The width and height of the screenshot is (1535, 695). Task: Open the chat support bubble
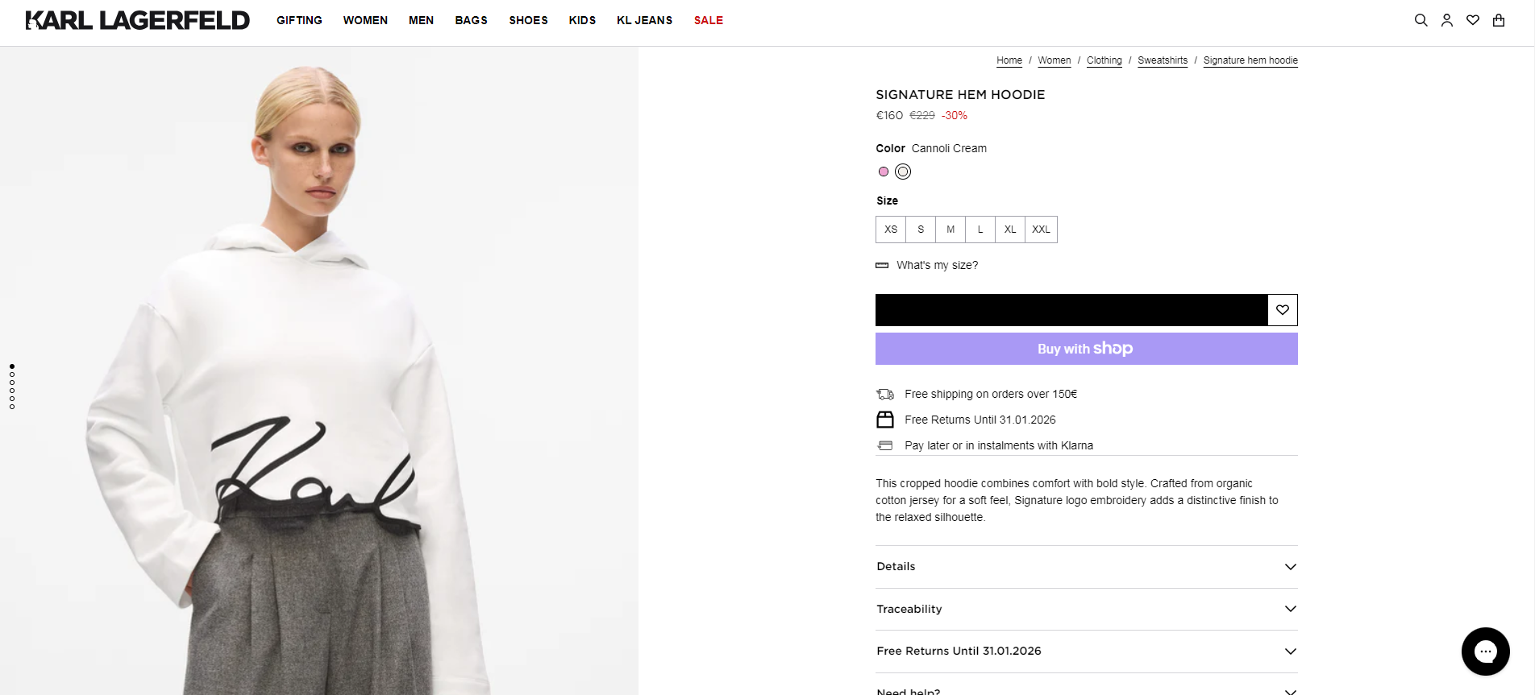pyautogui.click(x=1485, y=651)
